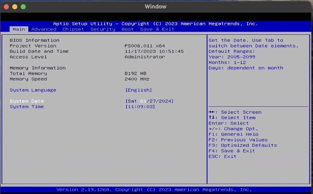Image resolution: width=313 pixels, height=194 pixels.
Task: Click the left-right arrows Select Screen hint
Action: coord(235,112)
